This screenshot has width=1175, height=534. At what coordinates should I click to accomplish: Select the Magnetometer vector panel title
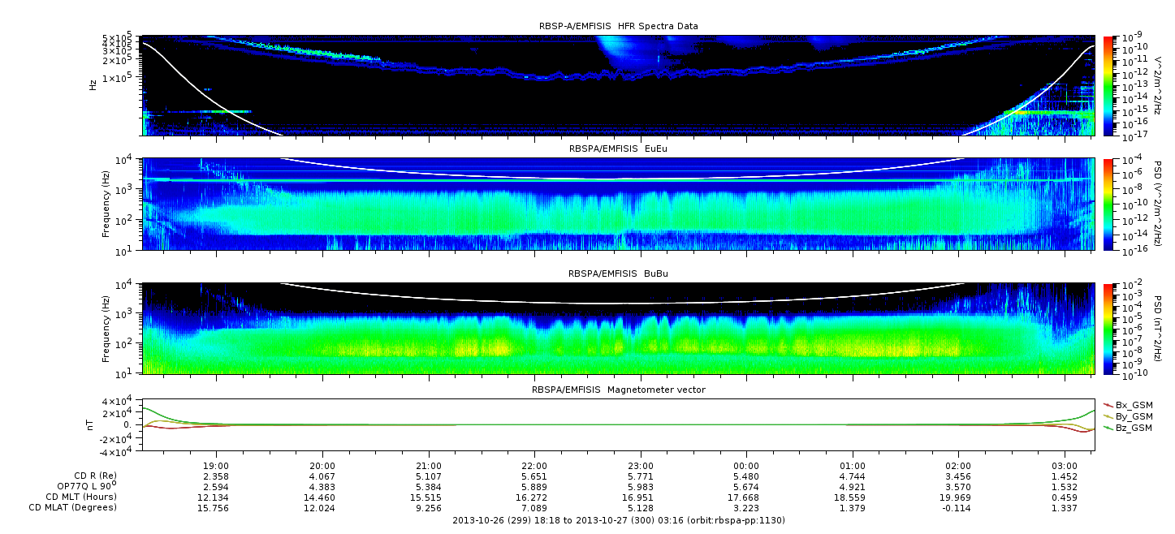[x=618, y=390]
